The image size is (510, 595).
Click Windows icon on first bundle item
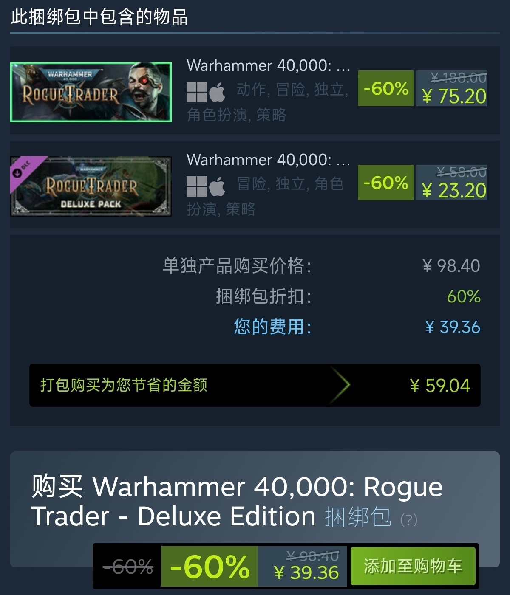point(197,92)
